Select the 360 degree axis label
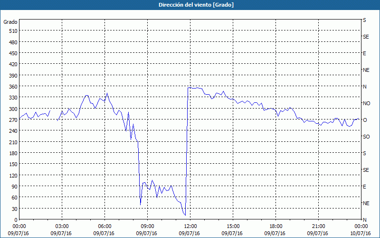Screen dimensions: 380x238 click(x=14, y=87)
